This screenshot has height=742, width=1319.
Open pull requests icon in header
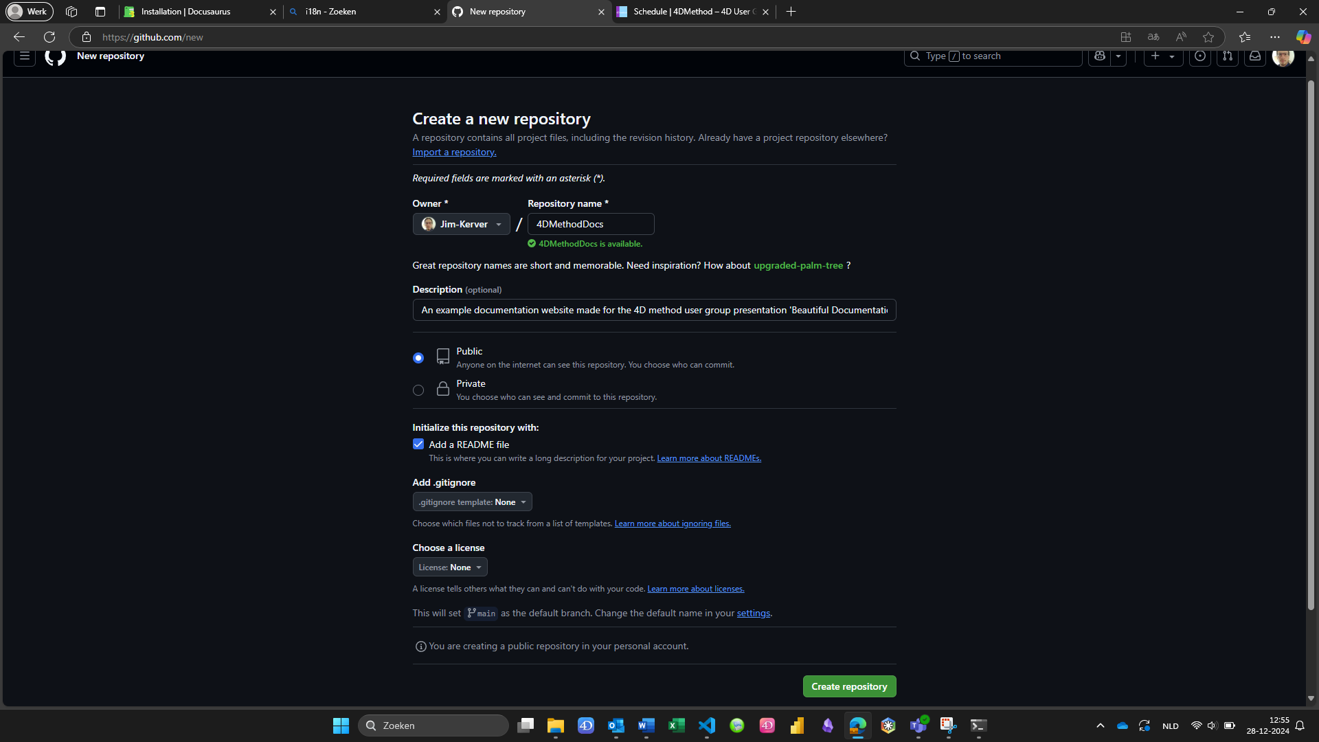pyautogui.click(x=1228, y=56)
